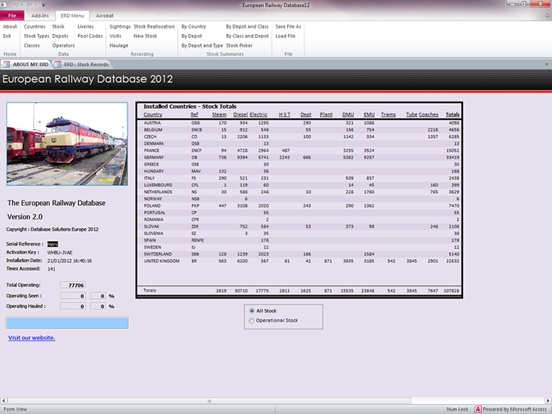
Task: Collapse the ribbon with the chevron arrow
Action: [547, 16]
